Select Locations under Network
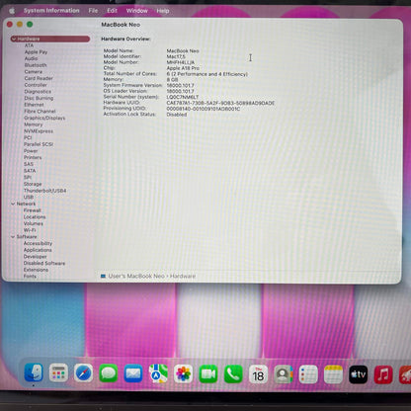Viewport: 411px width, 411px height. (x=35, y=216)
